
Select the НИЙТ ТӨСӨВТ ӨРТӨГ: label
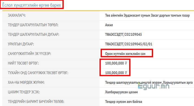point(23,63)
